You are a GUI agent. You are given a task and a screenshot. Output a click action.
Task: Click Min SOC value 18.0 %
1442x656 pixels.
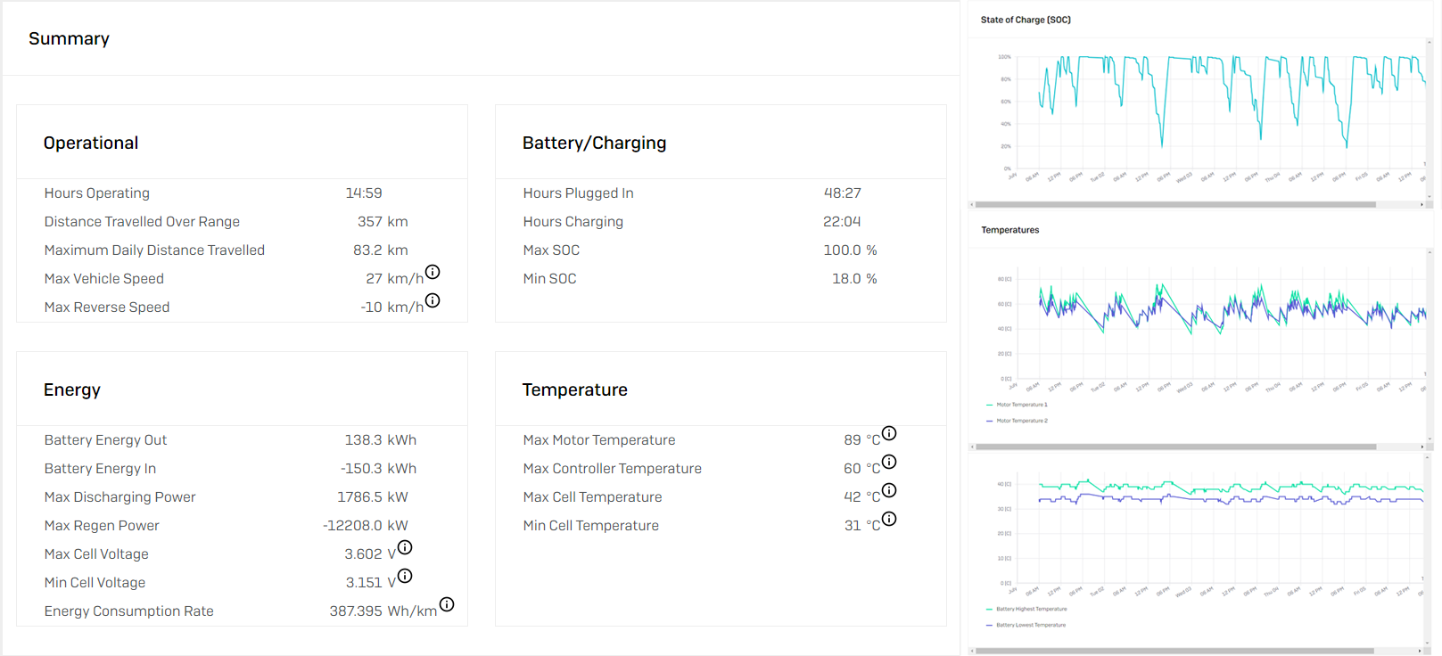click(854, 279)
